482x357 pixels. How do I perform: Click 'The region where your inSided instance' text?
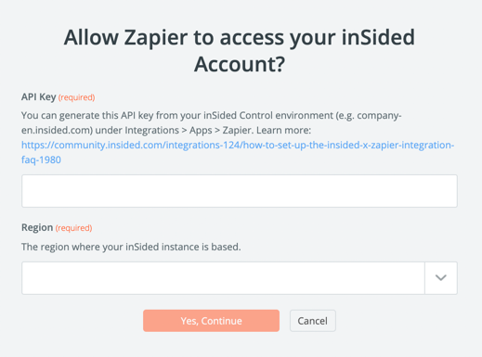(131, 247)
